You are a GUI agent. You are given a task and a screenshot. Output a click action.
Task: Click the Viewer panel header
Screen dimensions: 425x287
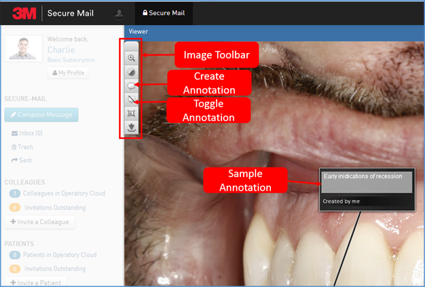pos(274,32)
